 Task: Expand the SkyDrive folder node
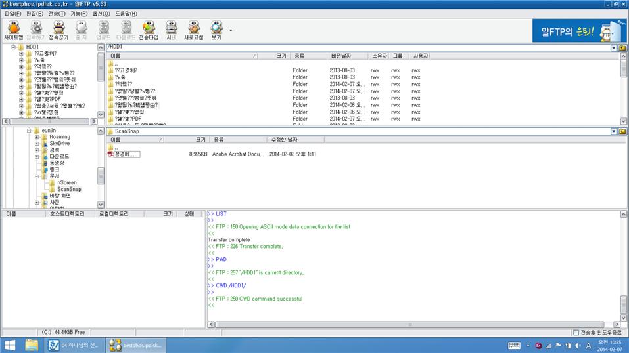tap(37, 144)
